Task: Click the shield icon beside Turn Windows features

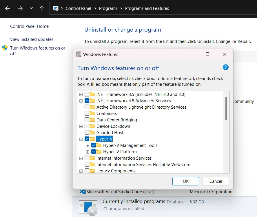Action: (5, 48)
